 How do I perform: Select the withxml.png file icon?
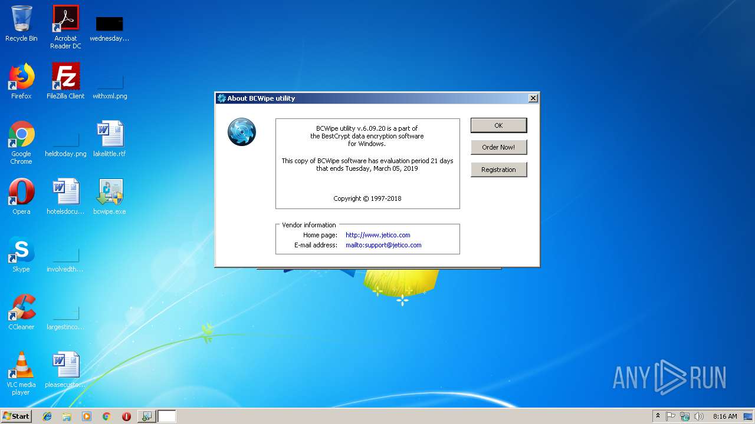pos(110,85)
